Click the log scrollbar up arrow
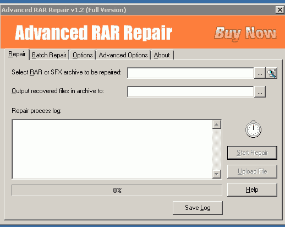The width and height of the screenshot is (285, 227). pos(217,125)
